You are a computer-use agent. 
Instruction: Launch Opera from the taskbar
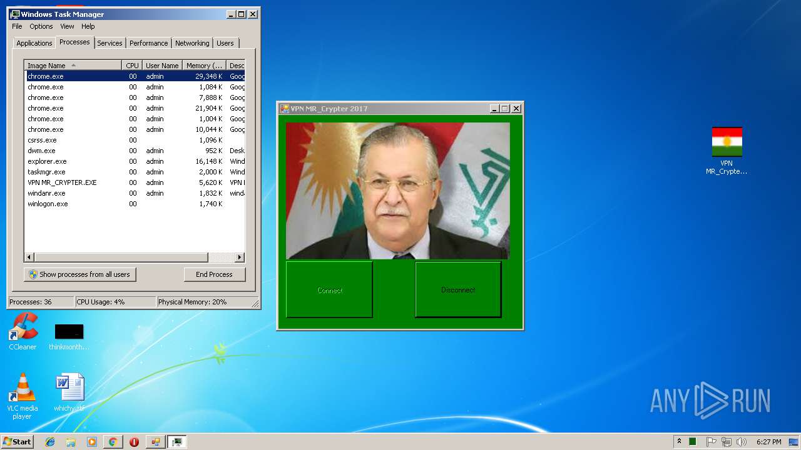[x=134, y=442]
